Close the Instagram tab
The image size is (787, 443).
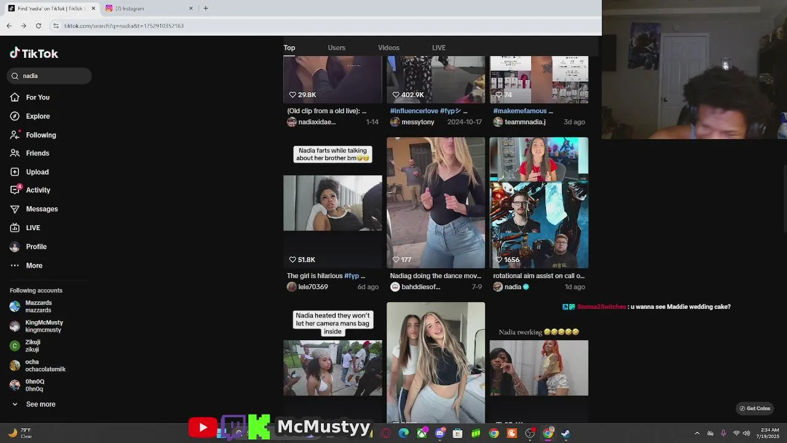191,8
